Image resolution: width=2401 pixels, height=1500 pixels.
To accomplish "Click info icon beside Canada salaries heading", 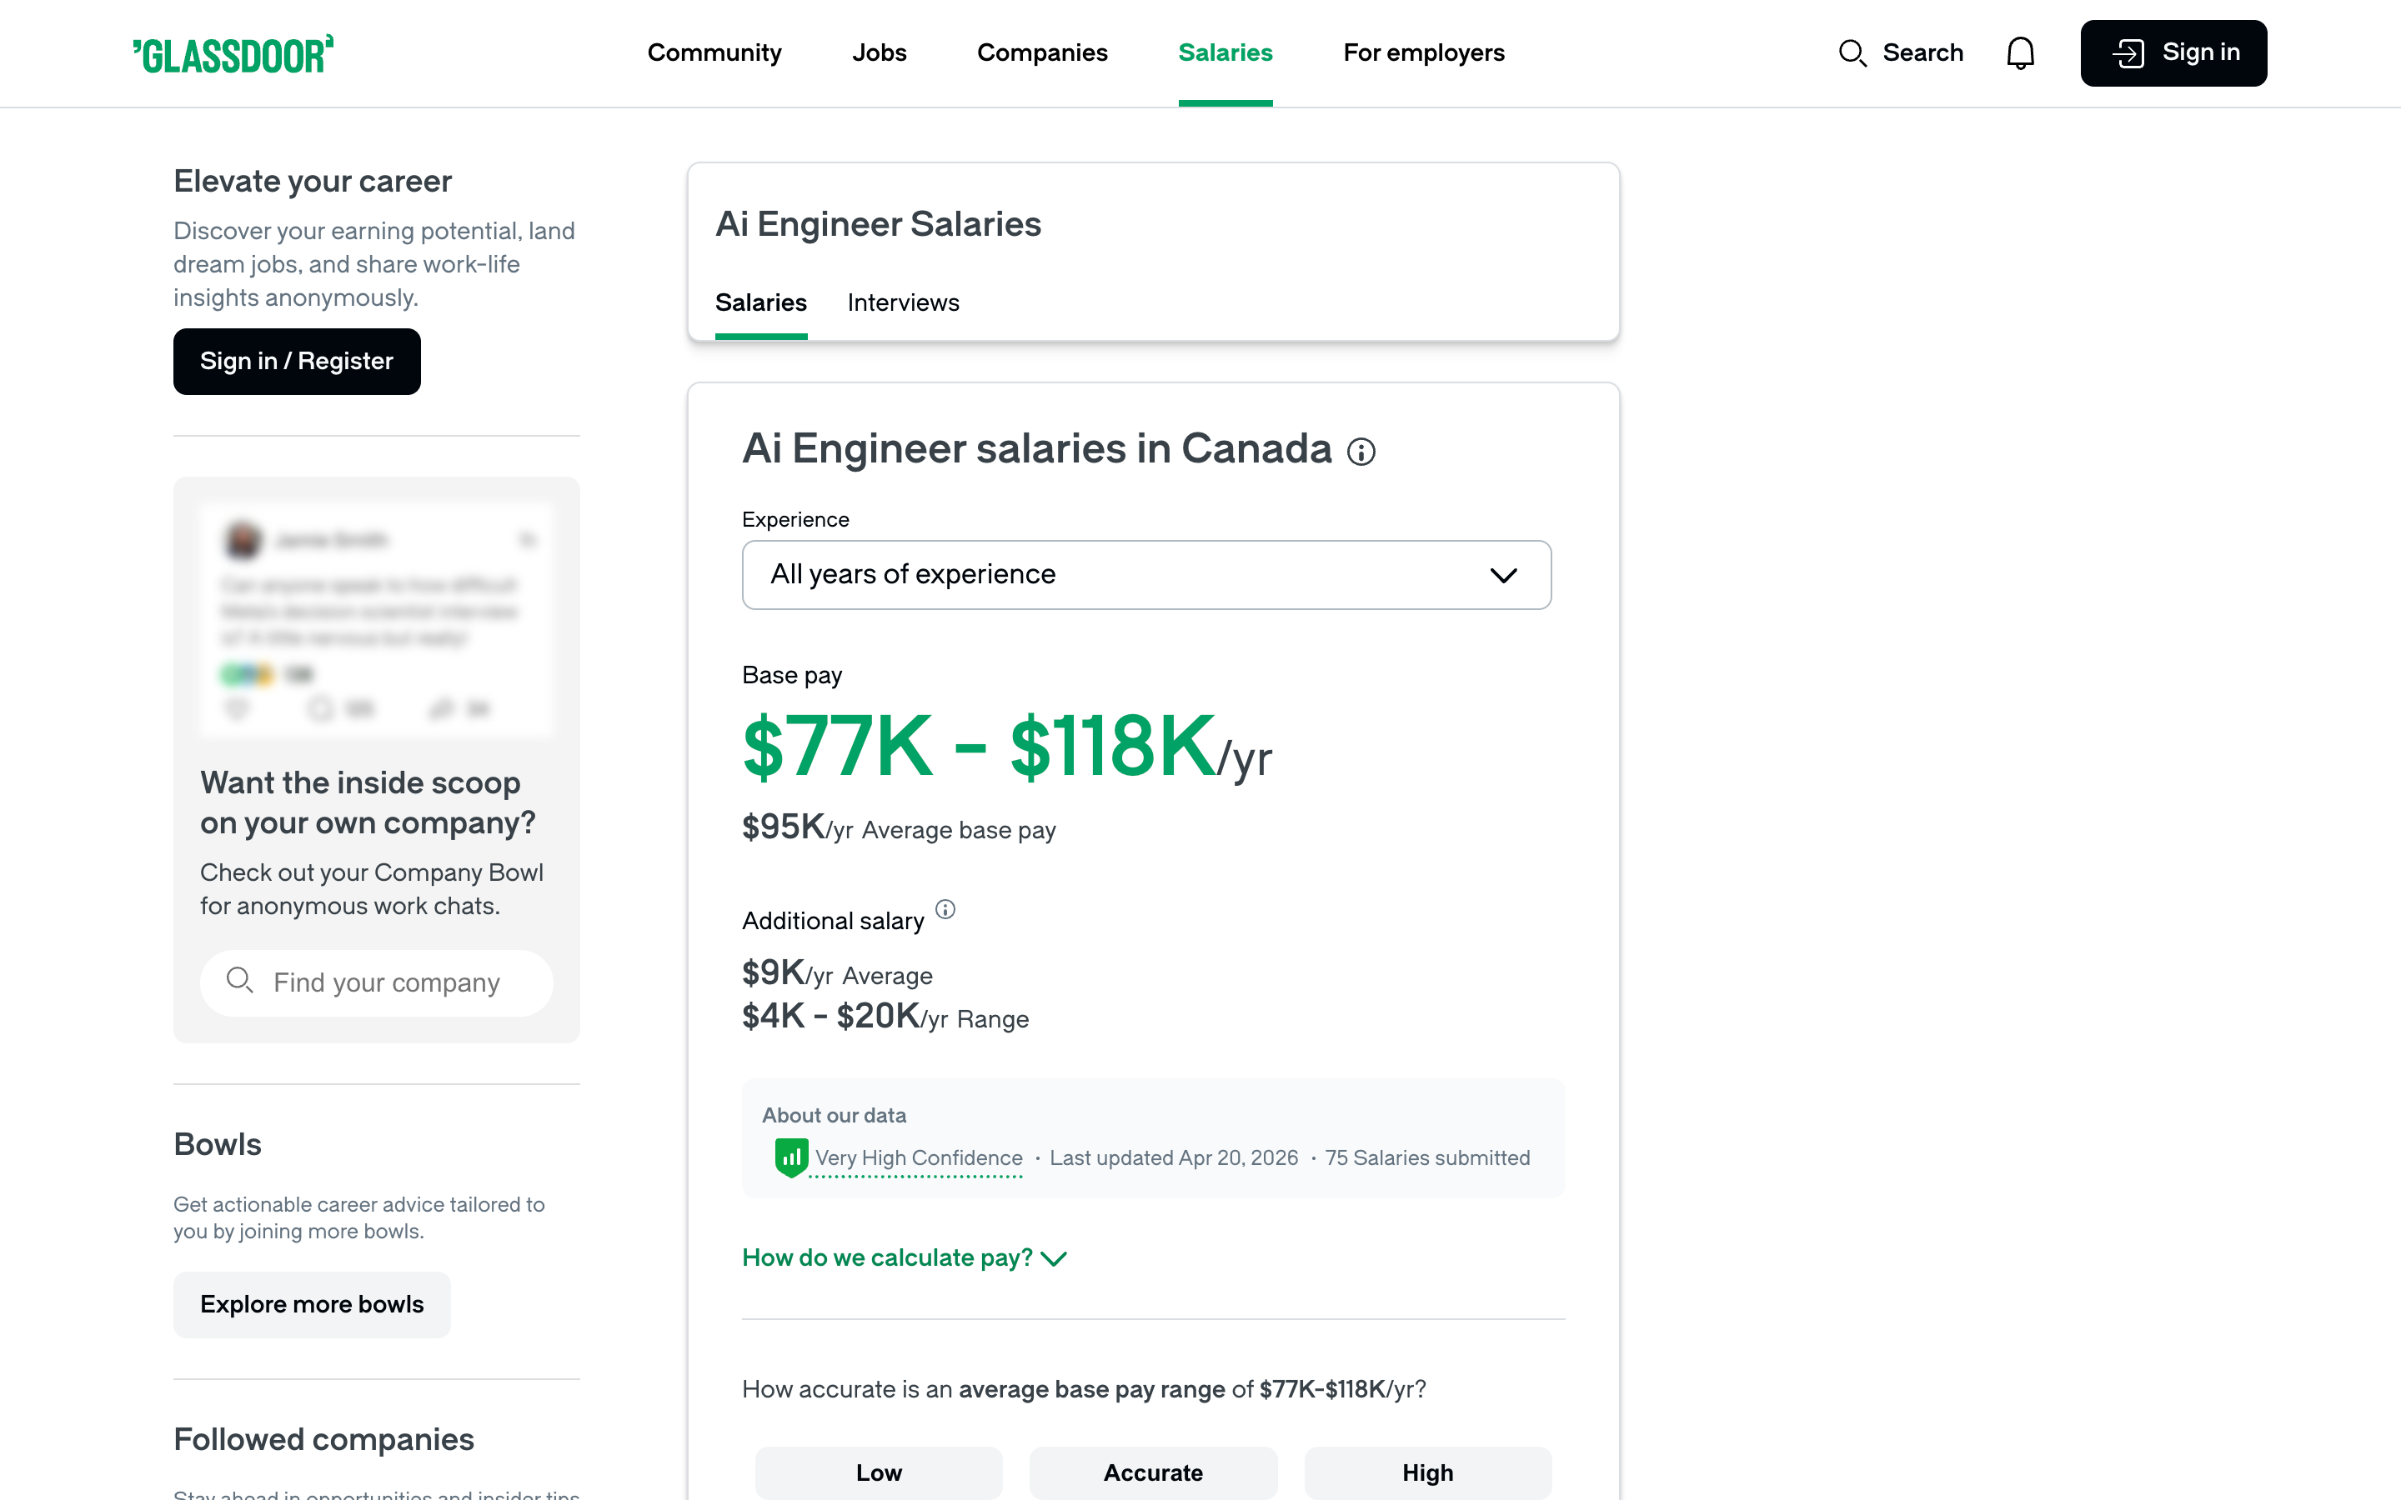I will coord(1361,452).
